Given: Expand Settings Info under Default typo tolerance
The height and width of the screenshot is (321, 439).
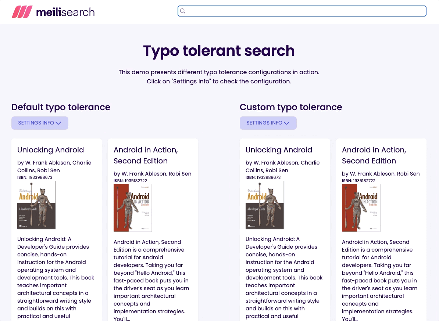Looking at the screenshot, I should (x=40, y=123).
